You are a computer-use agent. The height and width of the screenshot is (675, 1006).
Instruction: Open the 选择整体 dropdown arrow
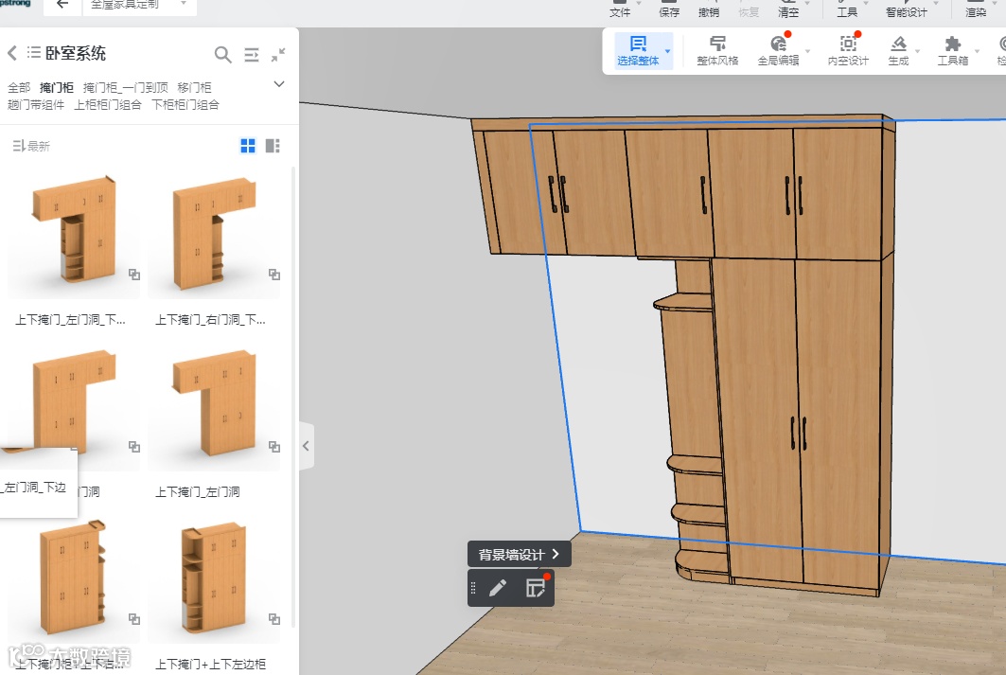click(x=667, y=51)
